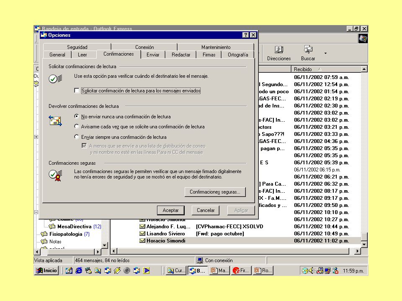Switch to Fir... taskbar window

241,270
